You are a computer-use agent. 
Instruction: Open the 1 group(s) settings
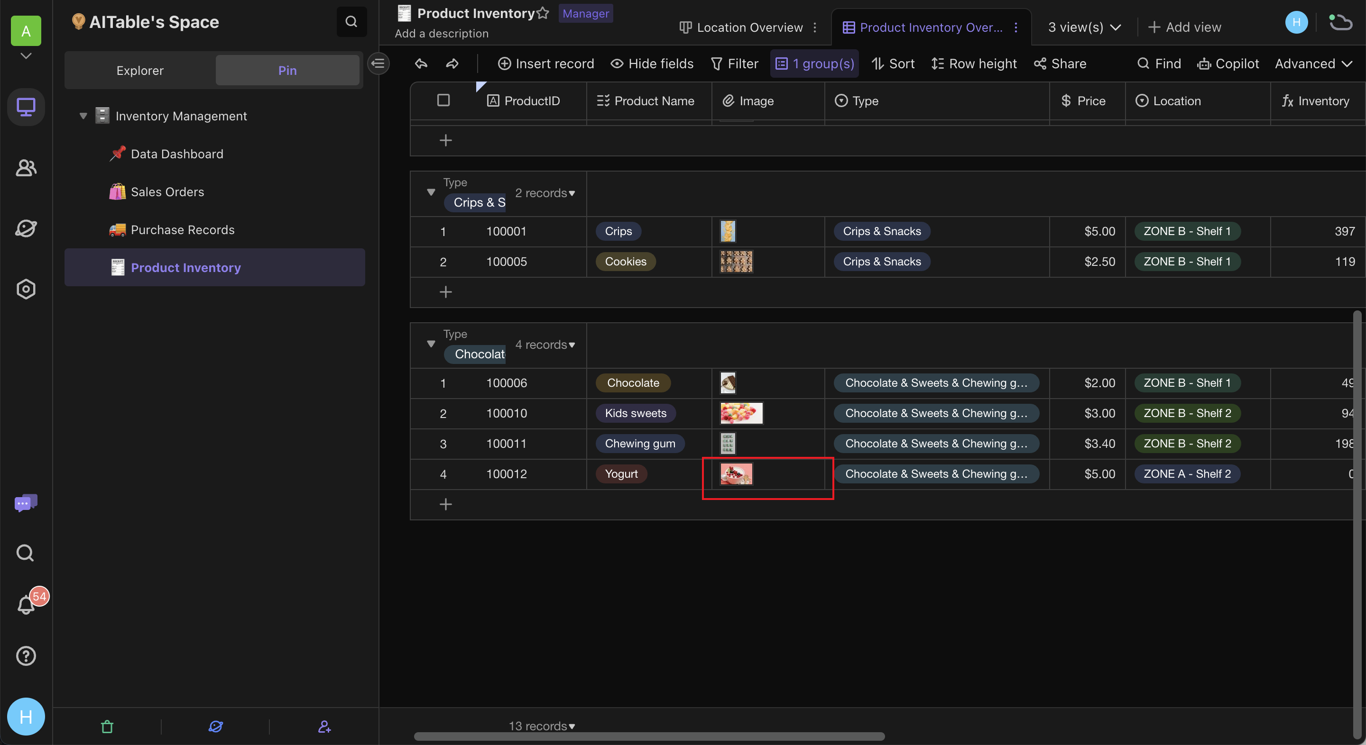[x=814, y=64]
